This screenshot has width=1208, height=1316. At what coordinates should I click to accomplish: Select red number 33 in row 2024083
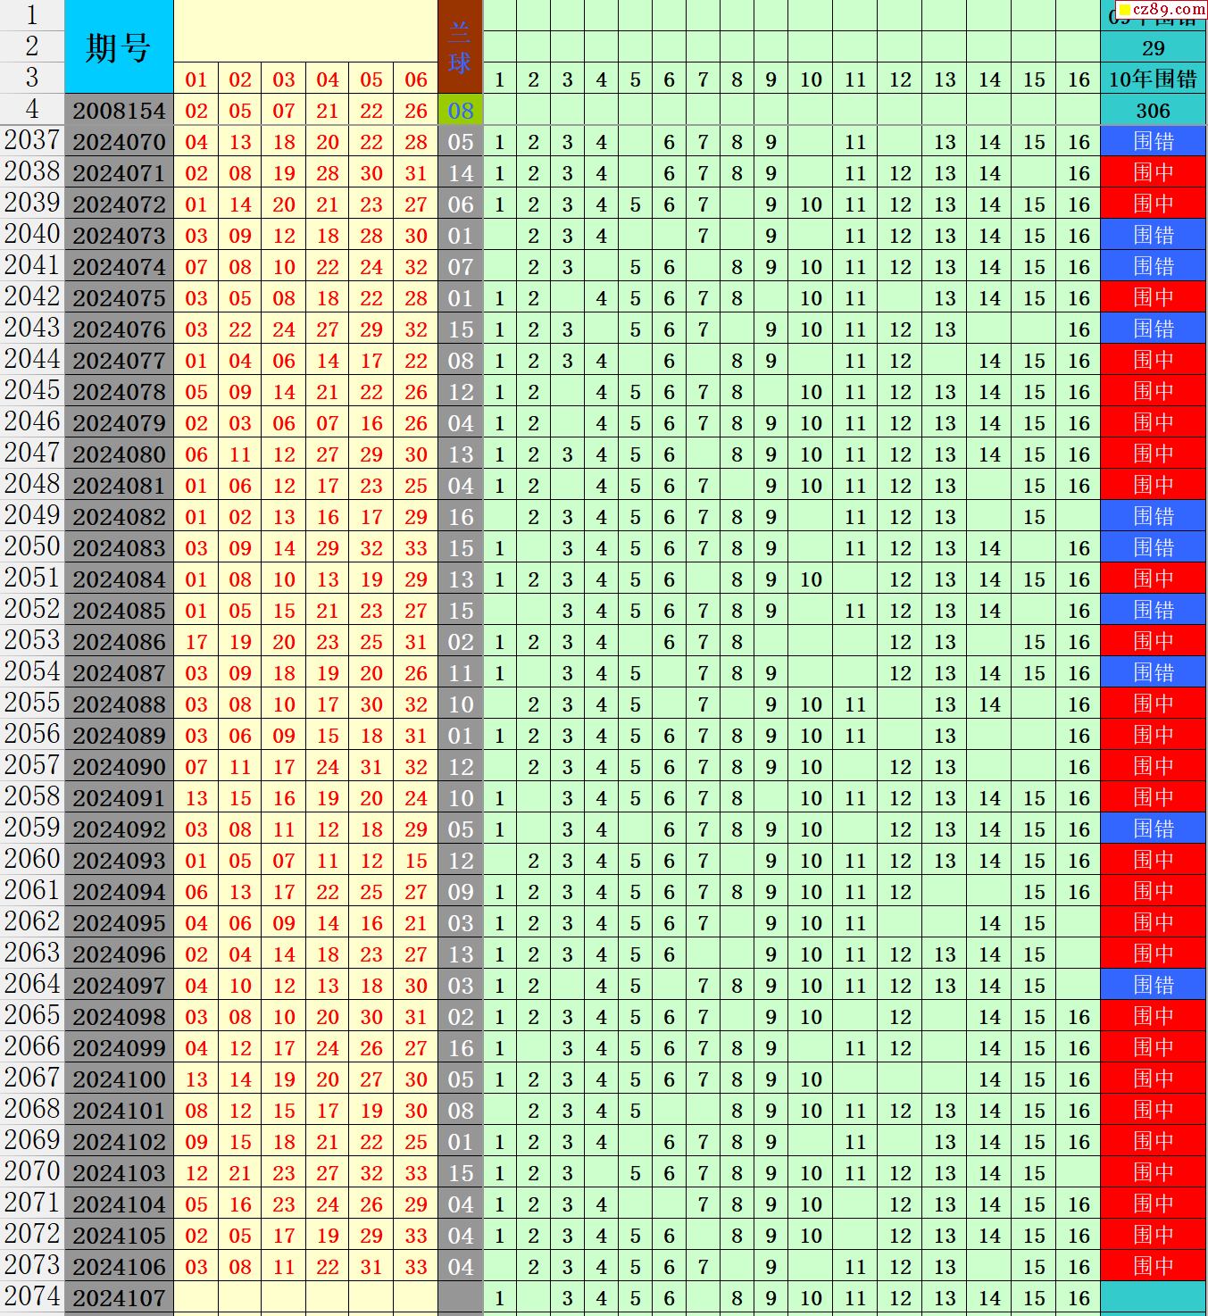point(416,548)
